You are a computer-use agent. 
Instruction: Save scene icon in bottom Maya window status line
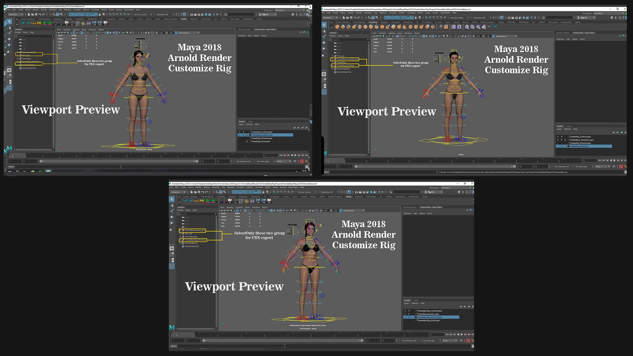[199, 192]
